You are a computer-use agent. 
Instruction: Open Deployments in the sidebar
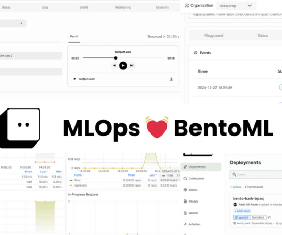tap(201, 167)
